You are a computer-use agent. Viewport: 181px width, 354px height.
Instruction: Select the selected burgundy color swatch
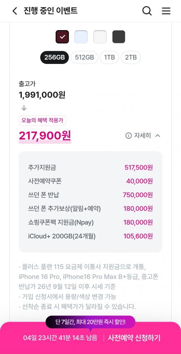(x=62, y=37)
